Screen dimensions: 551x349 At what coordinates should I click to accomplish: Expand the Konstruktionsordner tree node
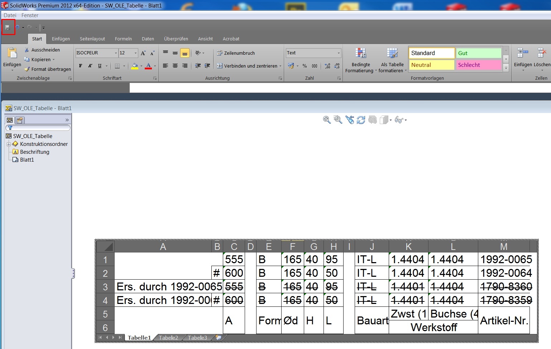click(8, 144)
